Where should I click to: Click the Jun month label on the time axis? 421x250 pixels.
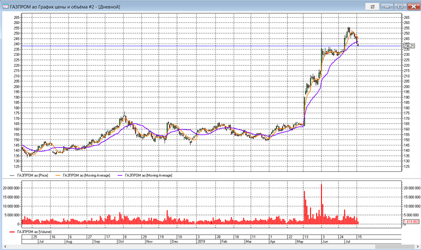325,241
